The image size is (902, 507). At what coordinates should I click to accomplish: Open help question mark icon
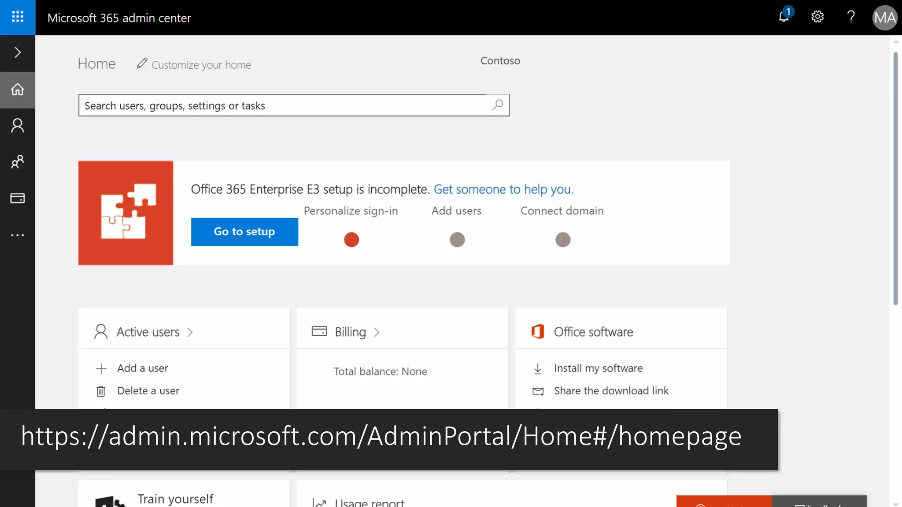coord(851,17)
